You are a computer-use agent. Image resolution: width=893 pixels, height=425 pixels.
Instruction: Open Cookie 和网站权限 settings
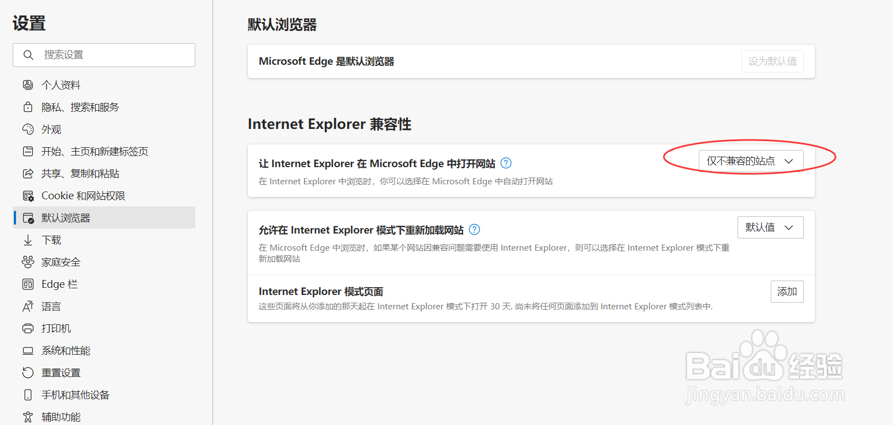coord(104,195)
